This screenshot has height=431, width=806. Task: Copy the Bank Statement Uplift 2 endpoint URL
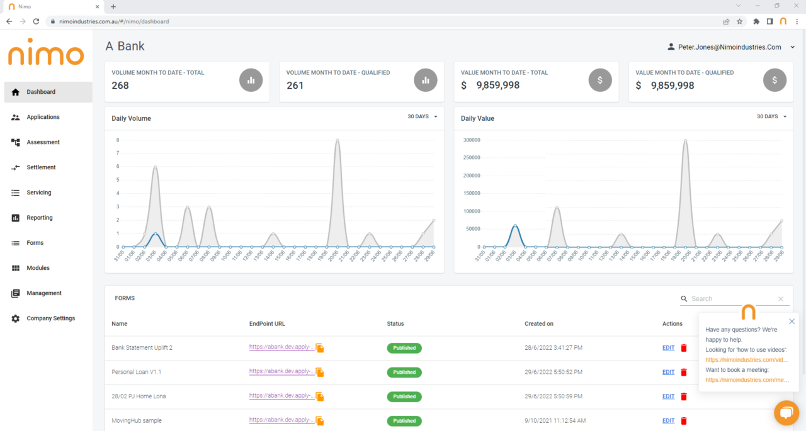pos(319,347)
